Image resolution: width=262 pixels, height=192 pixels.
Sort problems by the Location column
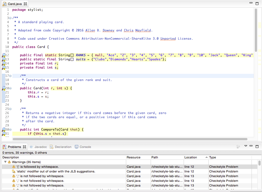click(x=191, y=157)
